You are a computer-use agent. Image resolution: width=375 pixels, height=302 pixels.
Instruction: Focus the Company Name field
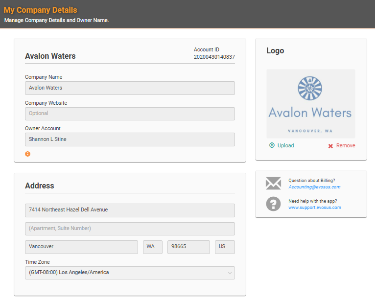click(x=130, y=88)
